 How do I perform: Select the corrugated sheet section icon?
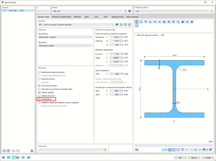[x=187, y=22]
